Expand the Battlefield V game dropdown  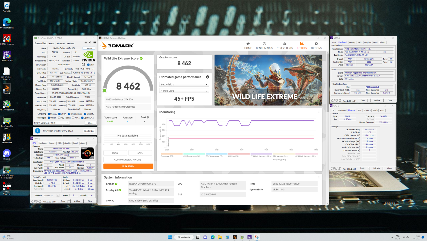[x=184, y=84]
